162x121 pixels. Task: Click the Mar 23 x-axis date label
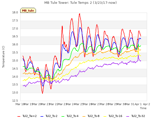(63, 104)
